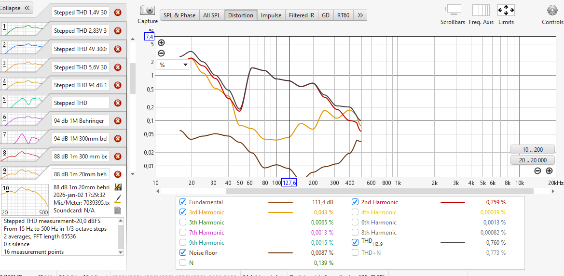The width and height of the screenshot is (564, 276).
Task: Click measurement list scroll up arrow
Action: pos(132,39)
